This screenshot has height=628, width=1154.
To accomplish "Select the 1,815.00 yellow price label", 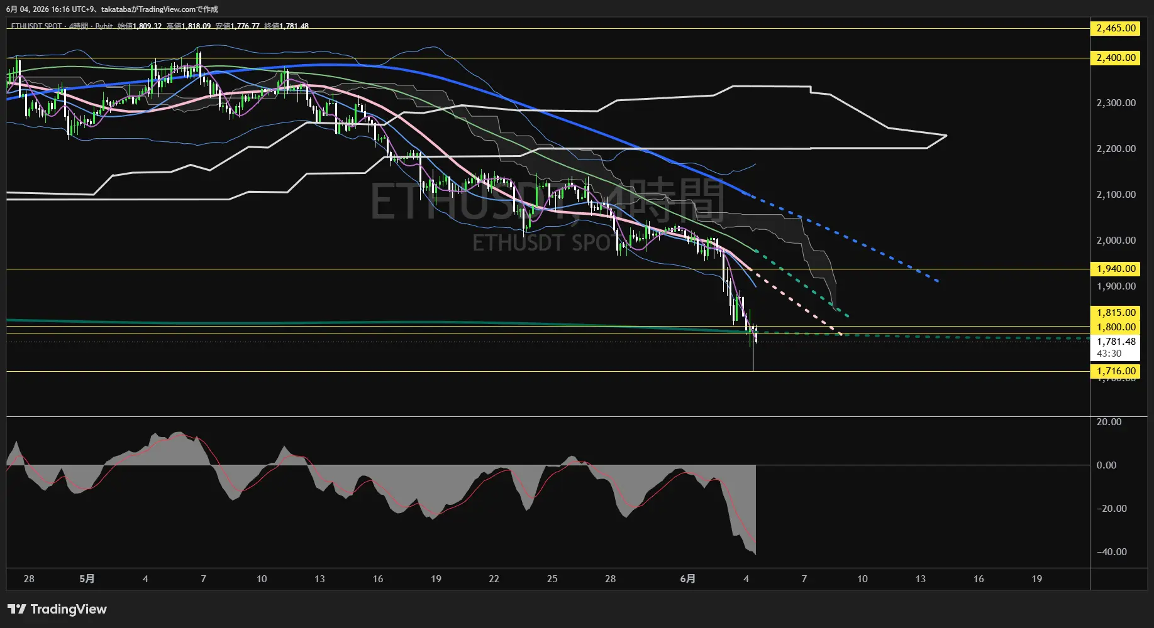I will pos(1116,313).
